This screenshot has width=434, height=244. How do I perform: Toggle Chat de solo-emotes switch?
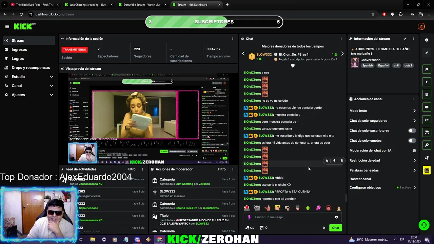(412, 141)
